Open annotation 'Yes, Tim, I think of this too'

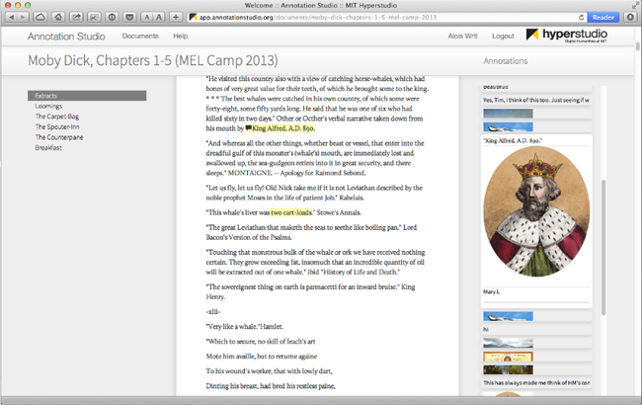click(x=536, y=100)
